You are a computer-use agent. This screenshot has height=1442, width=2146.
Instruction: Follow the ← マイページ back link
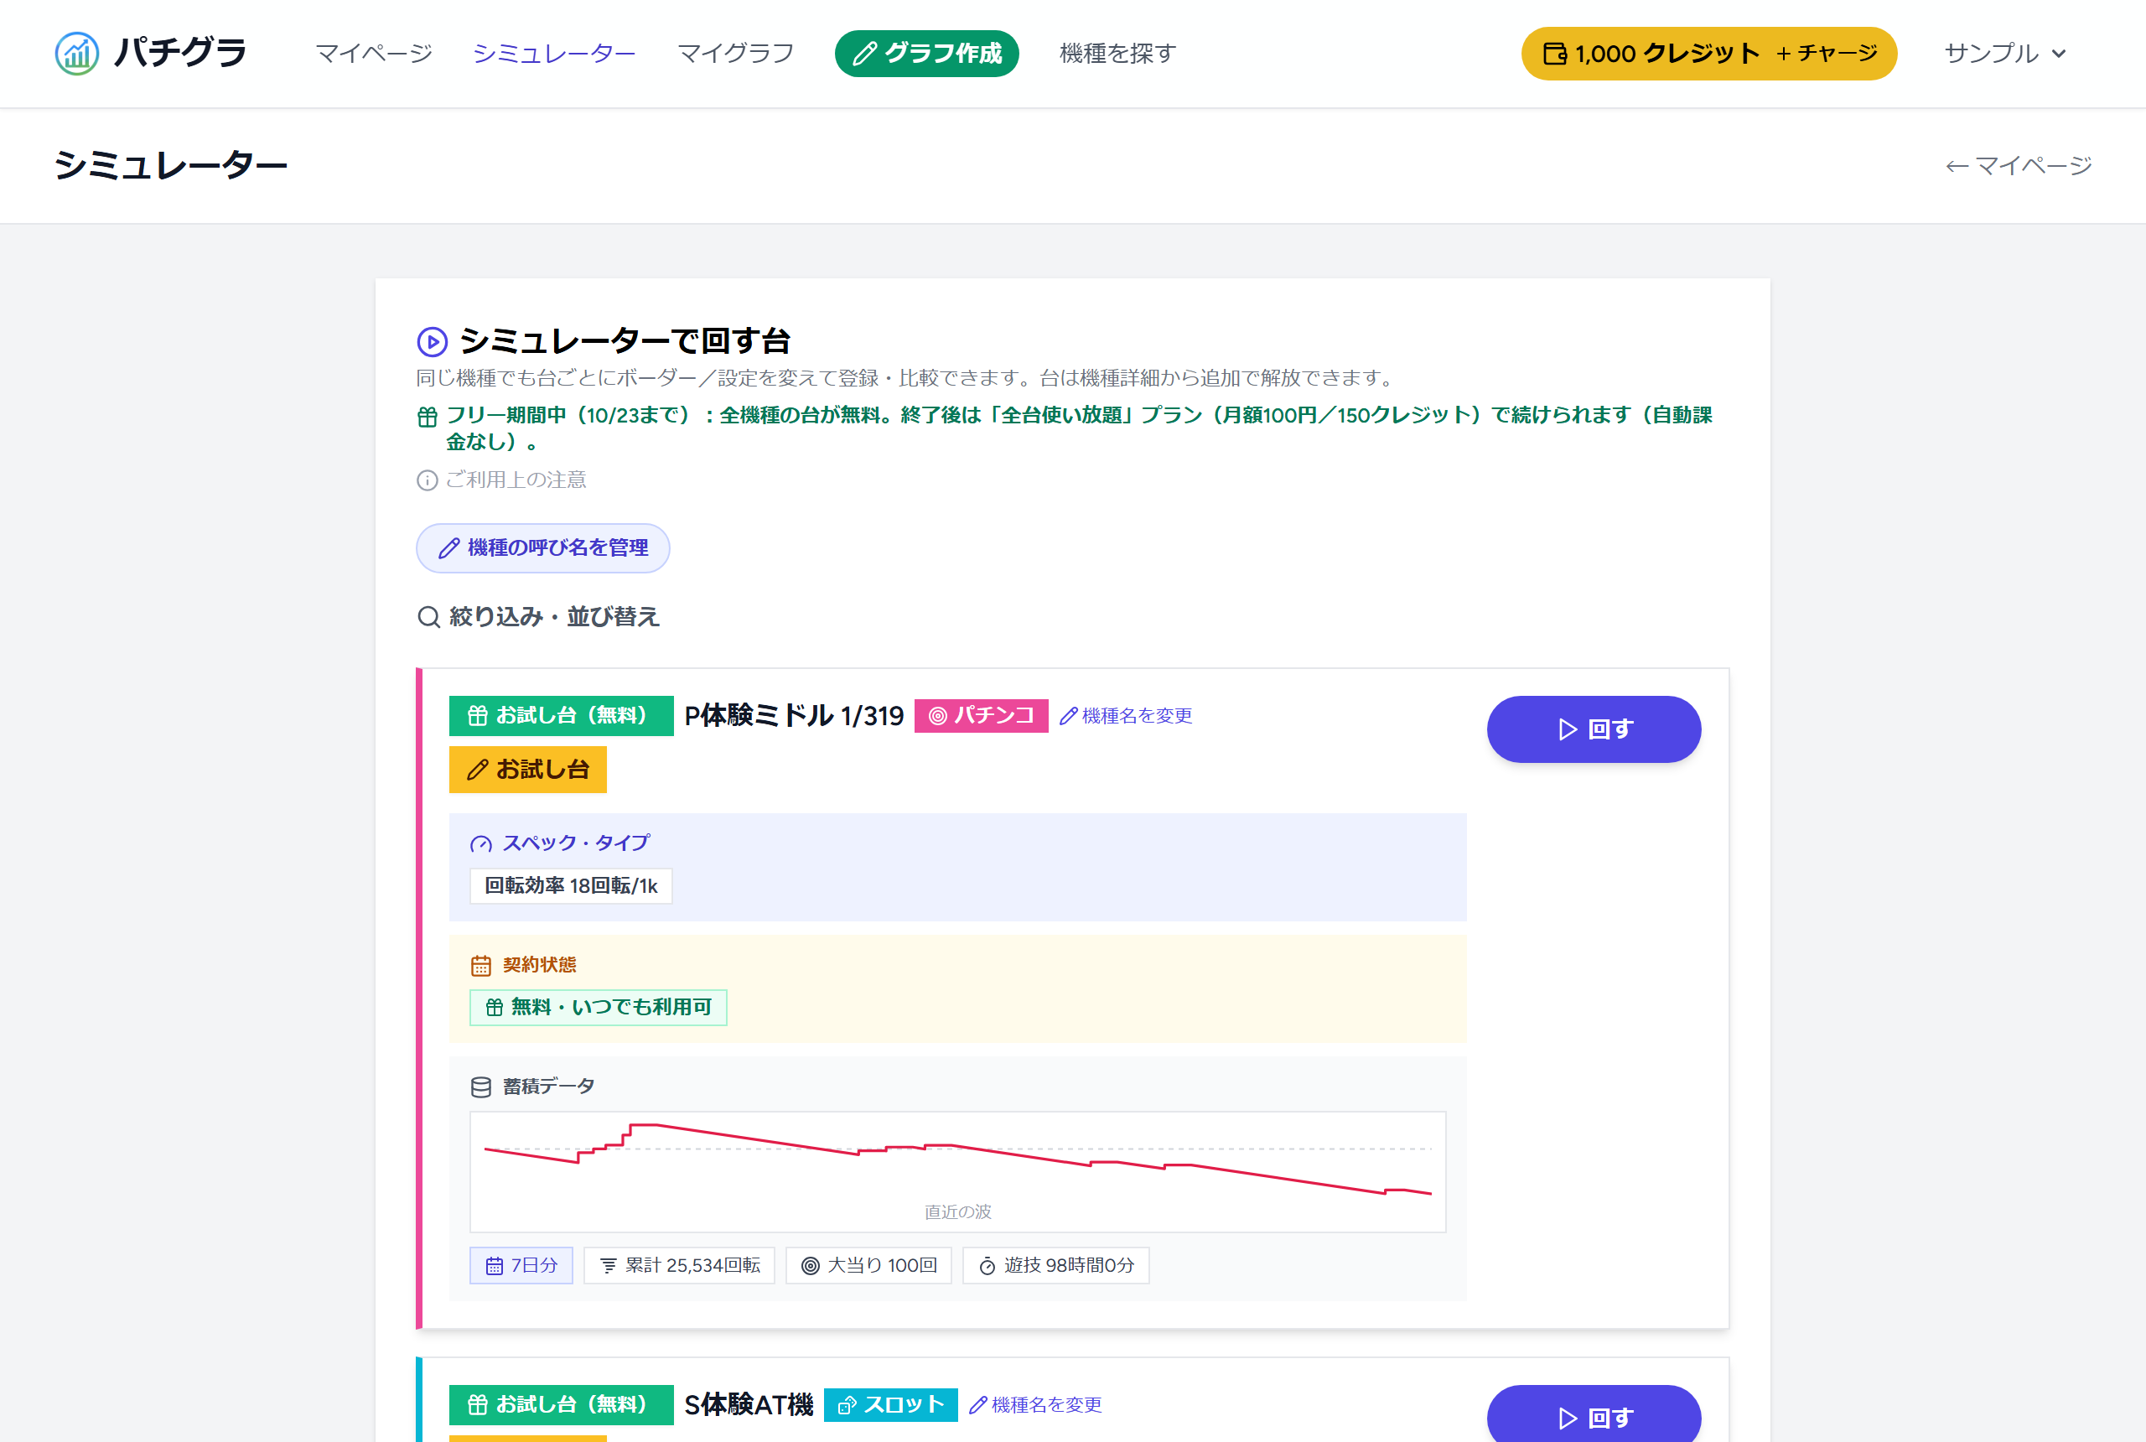pyautogui.click(x=2019, y=165)
